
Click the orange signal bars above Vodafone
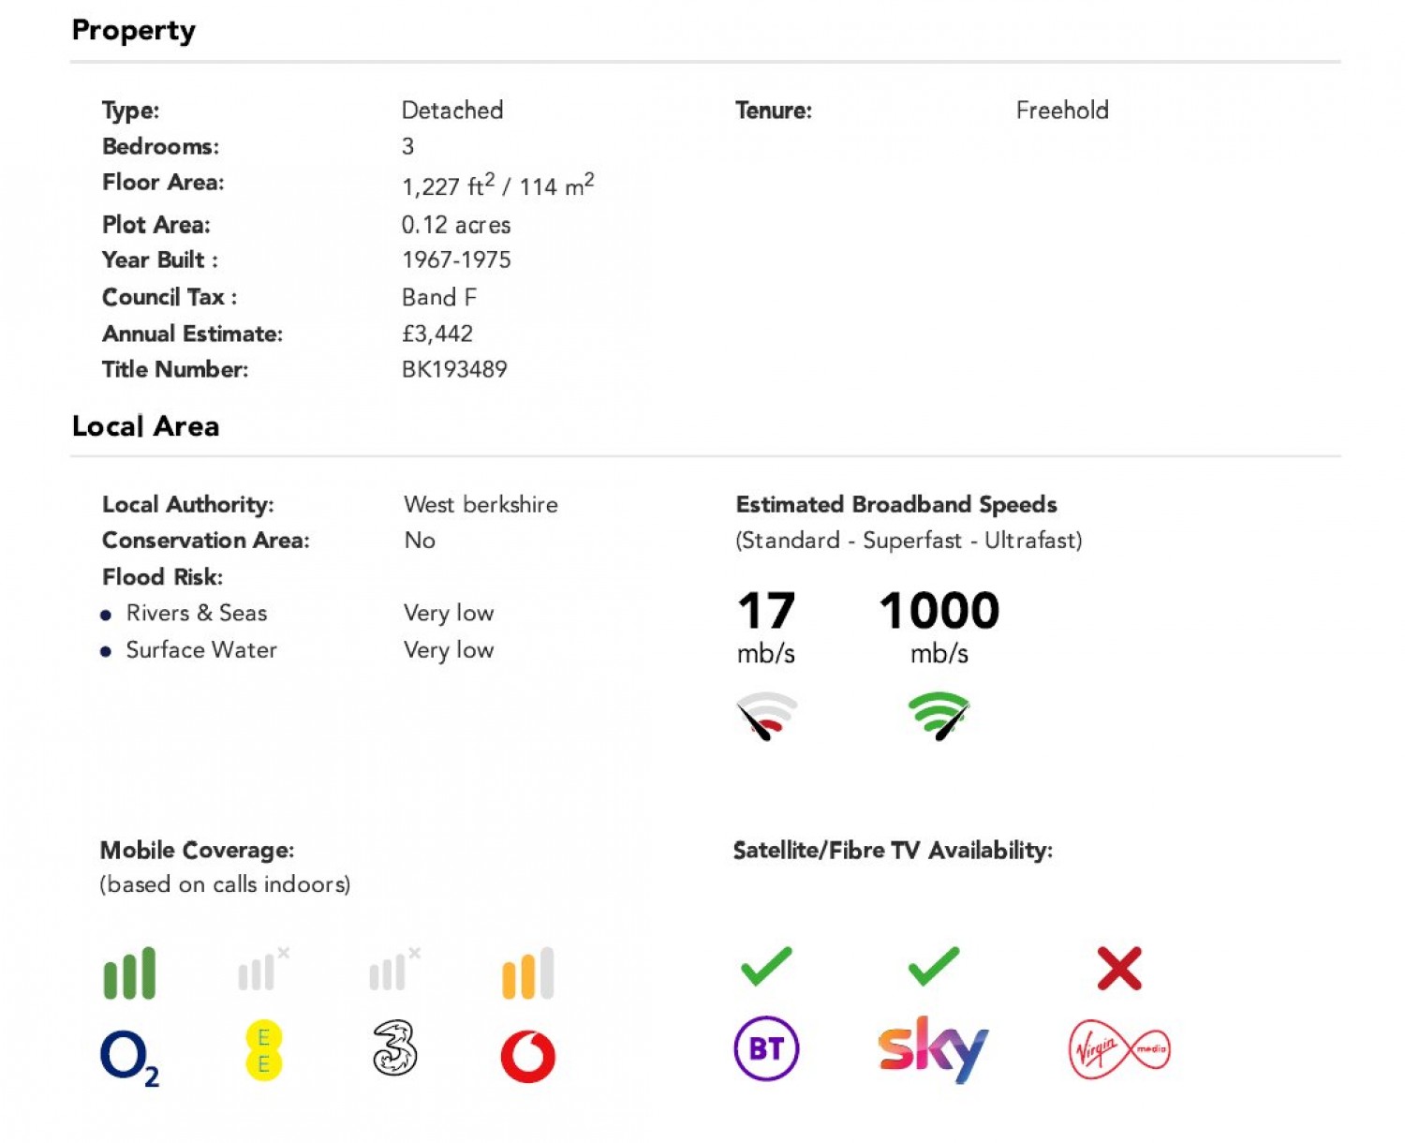pos(528,973)
